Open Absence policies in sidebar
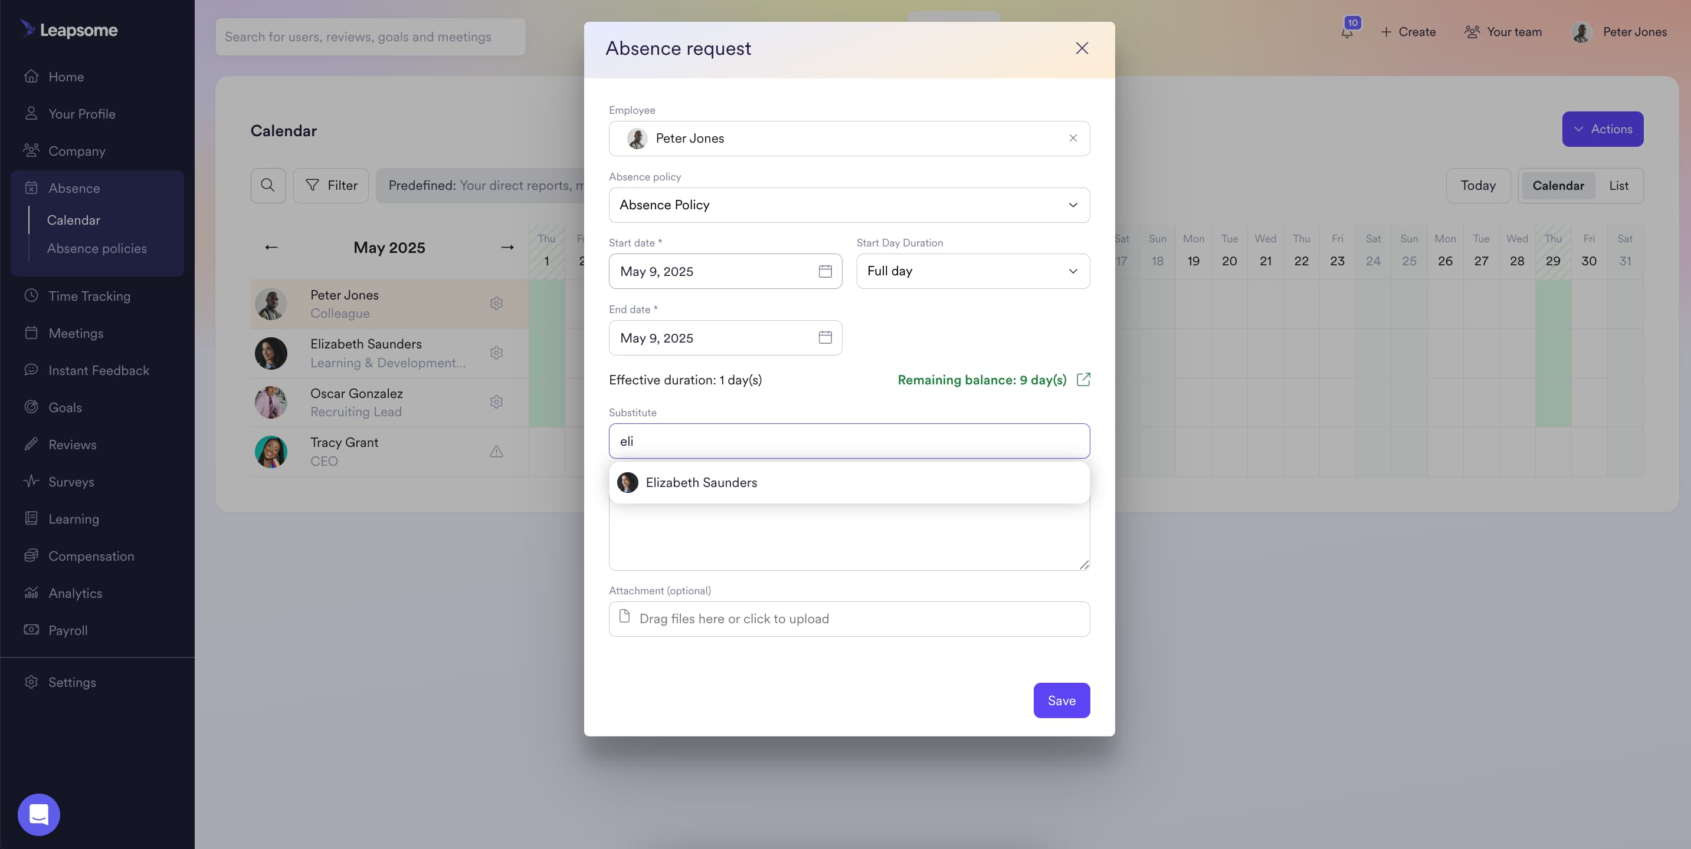Viewport: 1691px width, 849px height. click(97, 249)
